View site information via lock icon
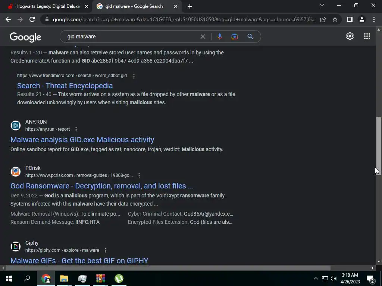 tap(47, 19)
